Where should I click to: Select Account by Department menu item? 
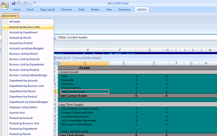[x=28, y=33]
